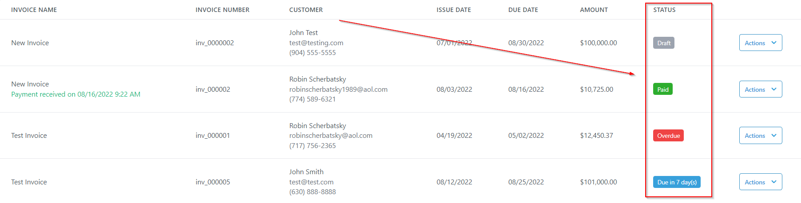
Task: Open Actions dropdown for the Overdue invoice
Action: tap(760, 136)
